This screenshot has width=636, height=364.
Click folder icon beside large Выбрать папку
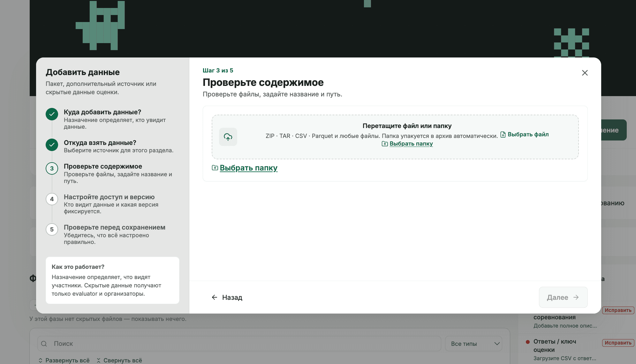pos(215,168)
